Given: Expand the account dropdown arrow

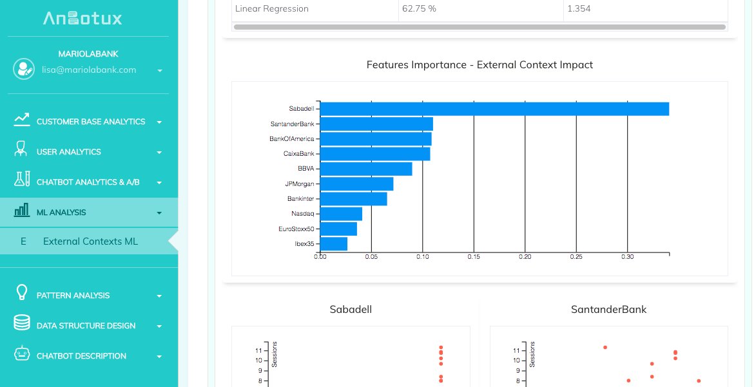Looking at the screenshot, I should (x=160, y=71).
